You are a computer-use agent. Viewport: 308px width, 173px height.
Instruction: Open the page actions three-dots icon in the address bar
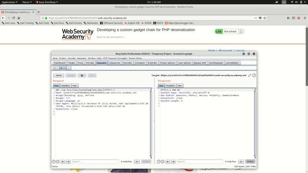(x=256, y=18)
